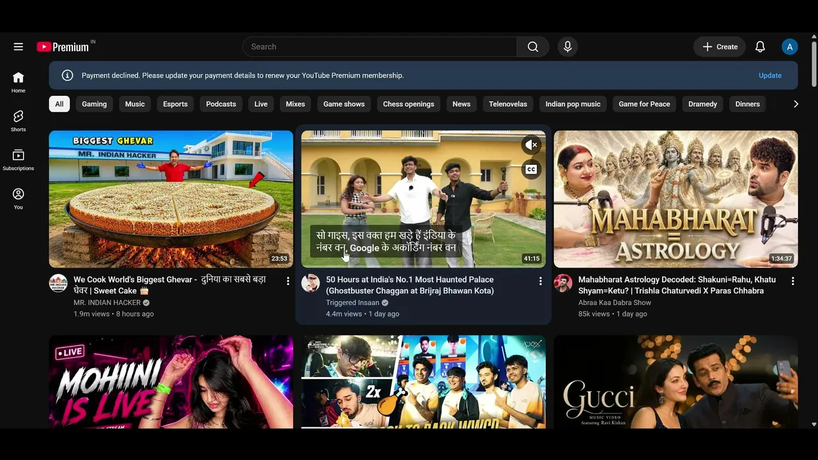This screenshot has height=460, width=818.
Task: Click the Search input field
Action: coord(380,47)
